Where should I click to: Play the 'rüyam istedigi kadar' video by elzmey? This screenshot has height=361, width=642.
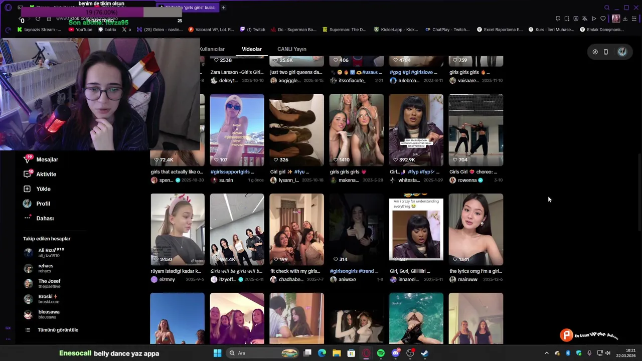pos(178,229)
